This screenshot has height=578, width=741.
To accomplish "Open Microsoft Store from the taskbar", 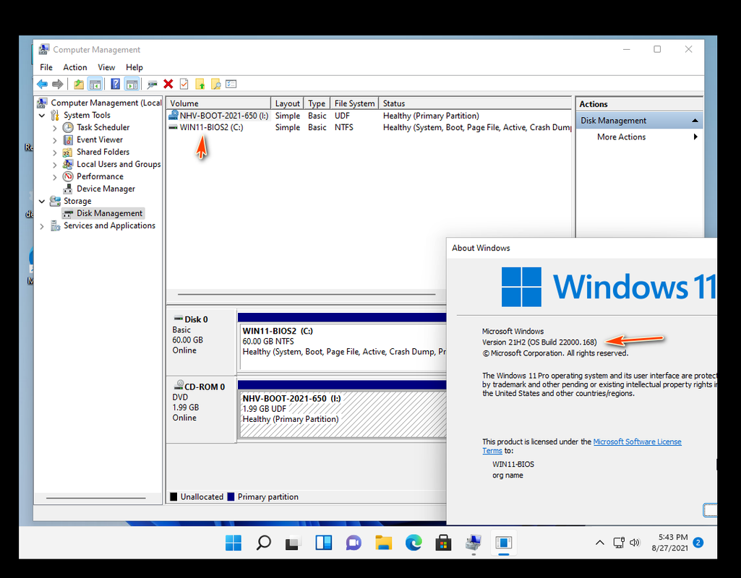I will (x=443, y=543).
